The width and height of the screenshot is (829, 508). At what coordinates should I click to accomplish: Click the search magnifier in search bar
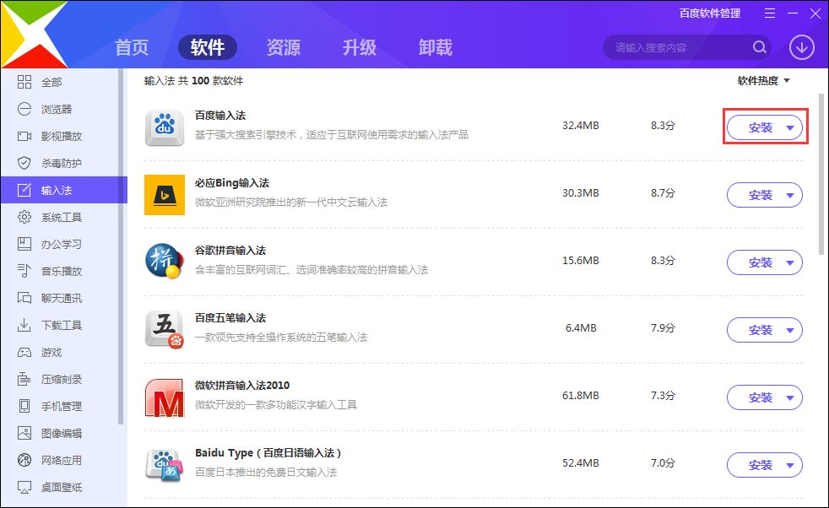759,47
